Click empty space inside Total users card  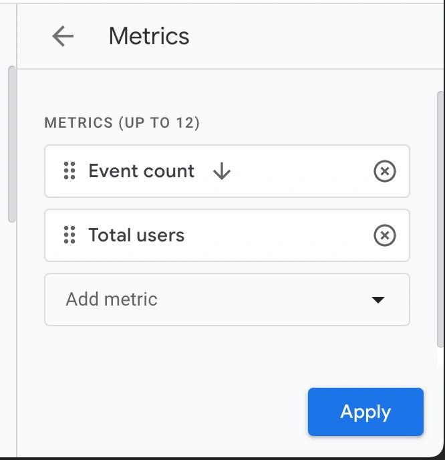click(279, 235)
